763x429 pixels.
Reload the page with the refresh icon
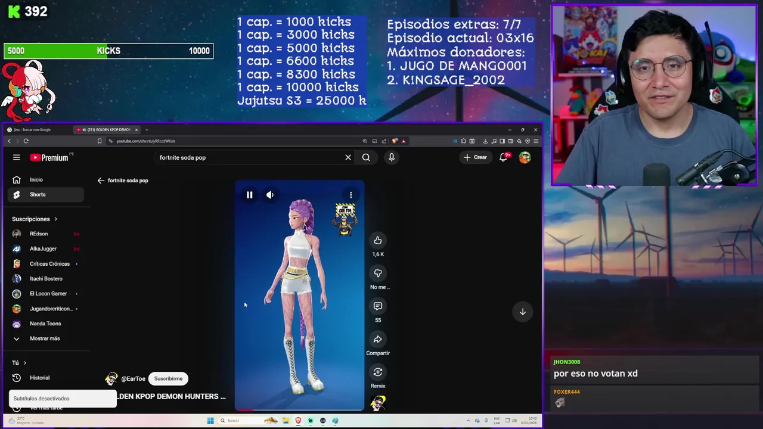point(26,141)
